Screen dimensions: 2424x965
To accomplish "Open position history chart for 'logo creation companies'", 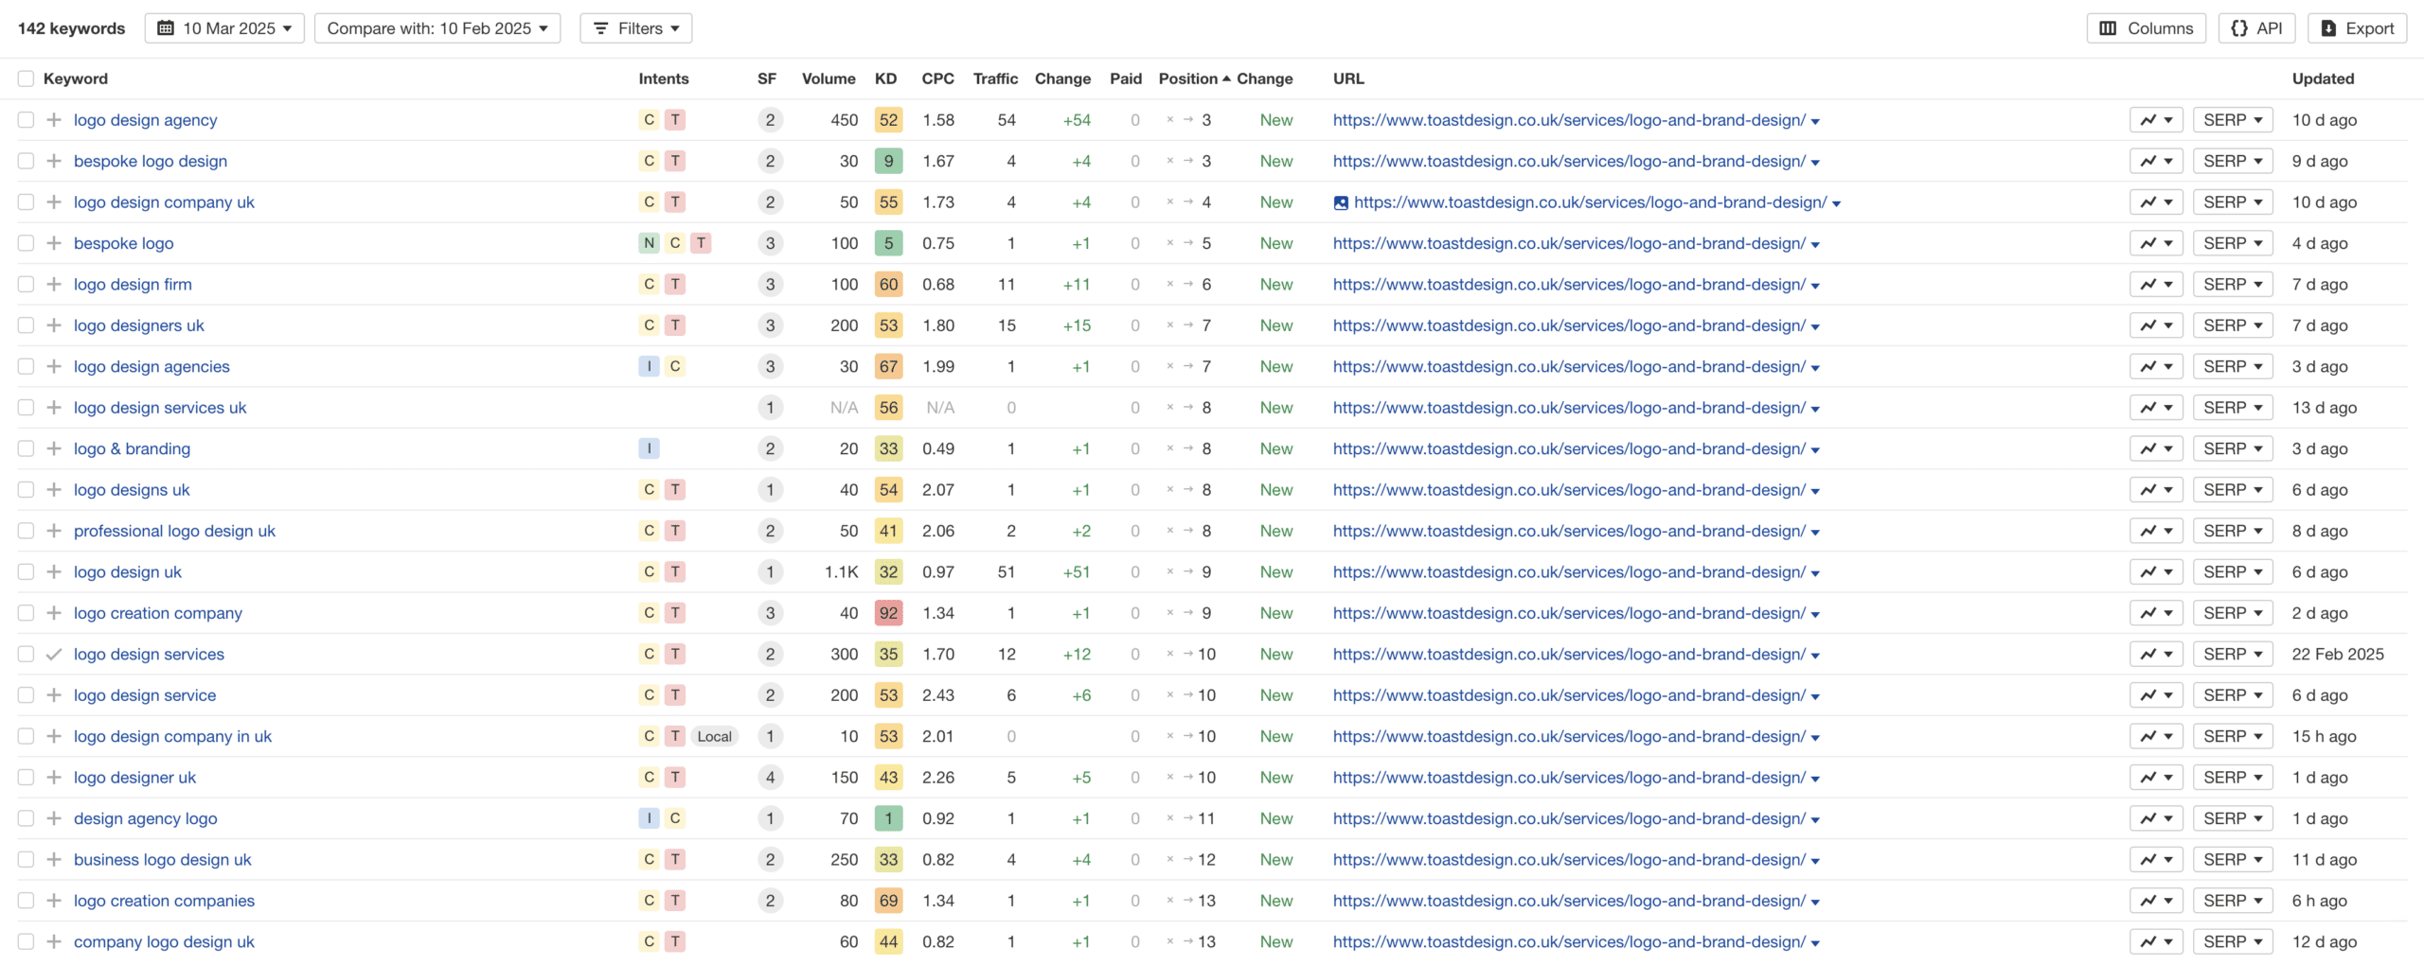I will [2156, 901].
